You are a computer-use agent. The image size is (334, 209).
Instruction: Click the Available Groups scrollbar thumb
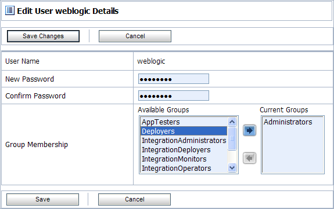232,138
